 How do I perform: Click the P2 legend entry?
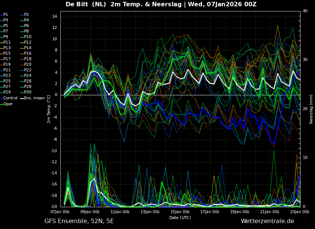pos(24,15)
